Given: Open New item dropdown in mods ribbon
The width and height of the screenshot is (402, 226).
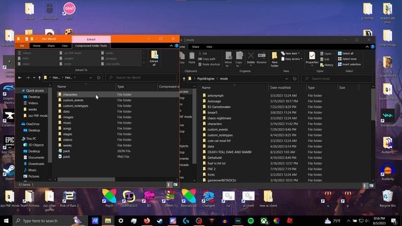Looking at the screenshot, I should click(x=290, y=53).
